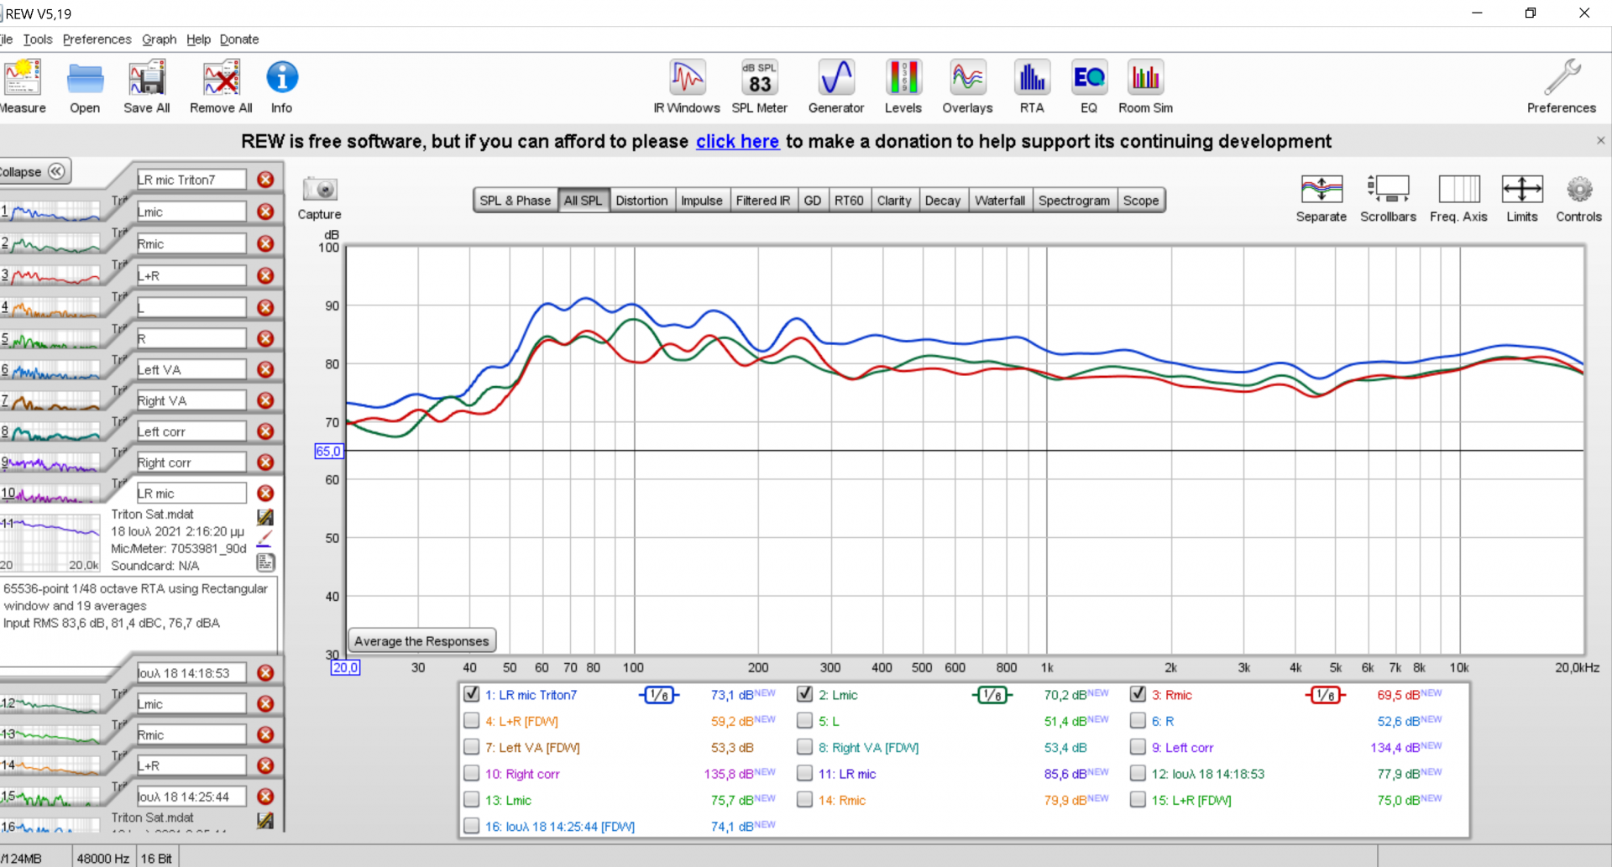1612x867 pixels.
Task: Open the Room Sim tool
Action: pos(1145,86)
